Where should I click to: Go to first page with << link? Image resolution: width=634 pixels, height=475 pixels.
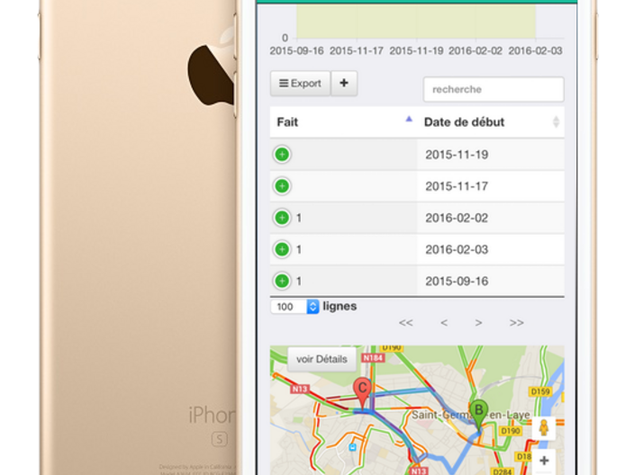point(405,323)
